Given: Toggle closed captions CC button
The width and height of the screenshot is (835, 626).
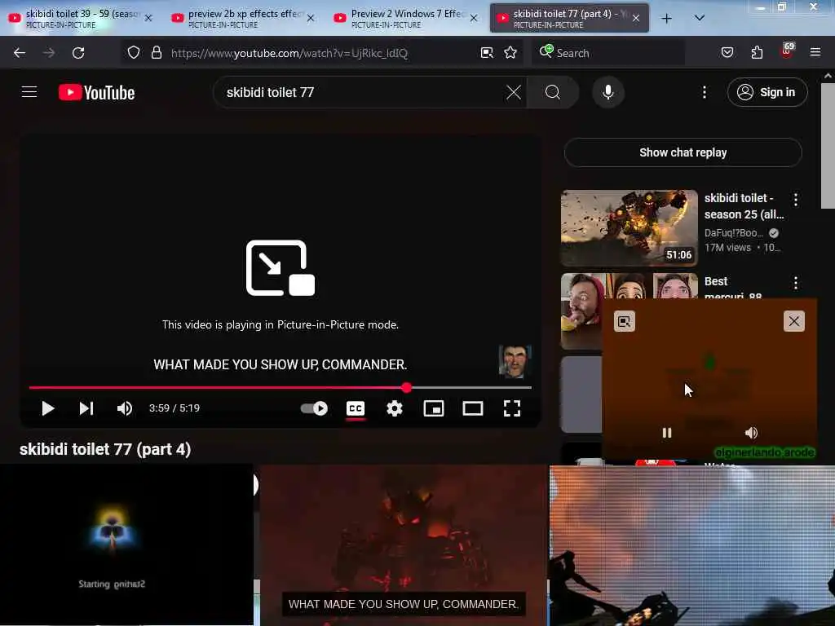Looking at the screenshot, I should (356, 409).
